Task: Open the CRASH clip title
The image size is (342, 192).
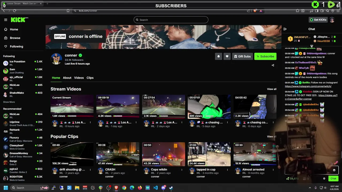Action: coord(110,169)
